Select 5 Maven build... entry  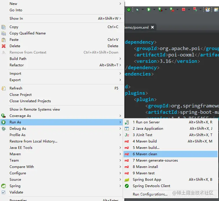coord(170,148)
